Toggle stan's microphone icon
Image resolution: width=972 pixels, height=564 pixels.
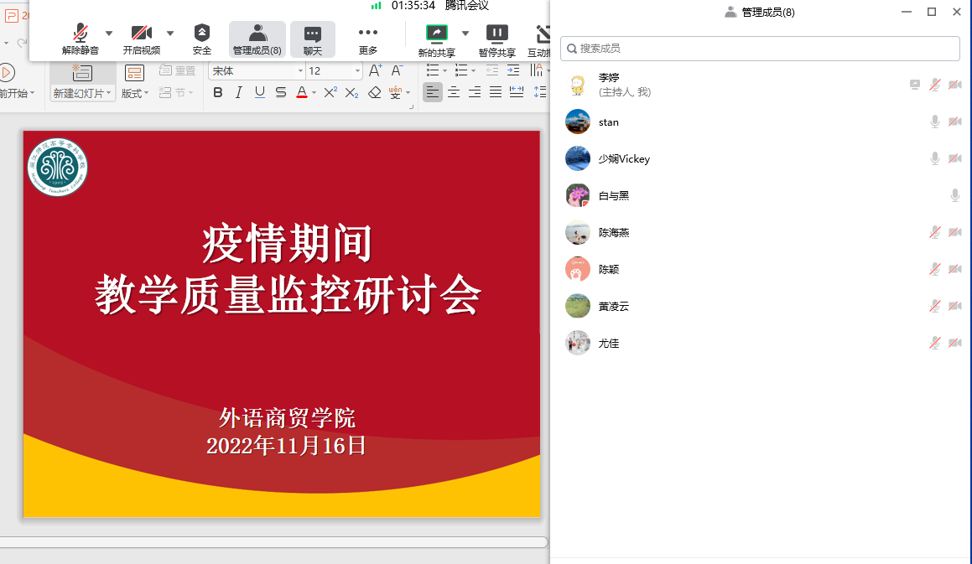tap(934, 122)
